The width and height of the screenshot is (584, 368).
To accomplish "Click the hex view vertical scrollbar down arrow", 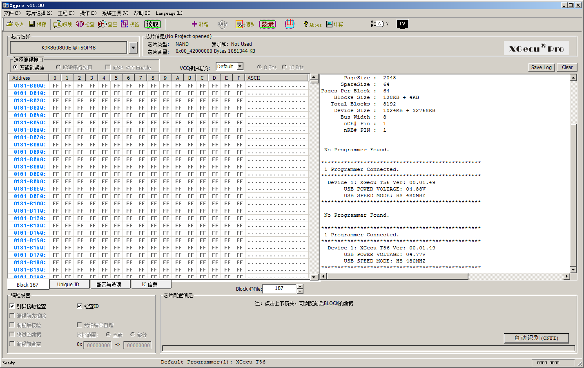I will (x=314, y=277).
